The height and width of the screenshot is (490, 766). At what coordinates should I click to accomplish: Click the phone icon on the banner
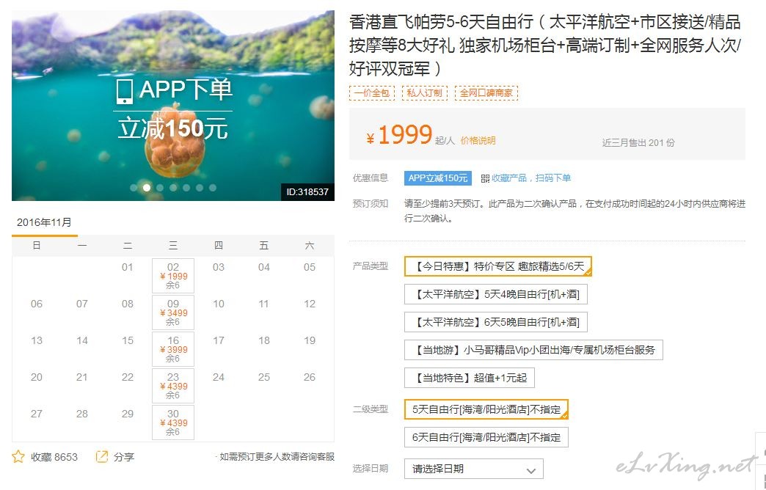(125, 92)
